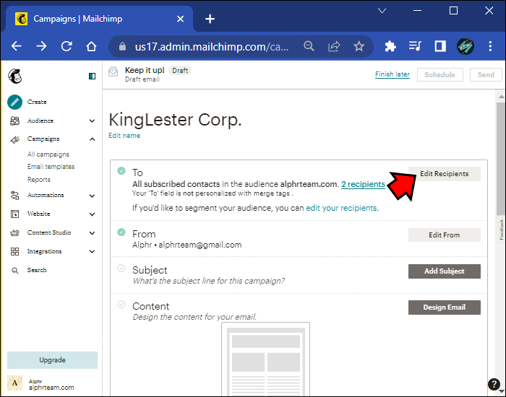Image resolution: width=506 pixels, height=397 pixels.
Task: Expand the Website chevron
Action: tap(93, 214)
